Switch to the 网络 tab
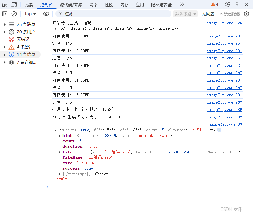 click(x=94, y=5)
